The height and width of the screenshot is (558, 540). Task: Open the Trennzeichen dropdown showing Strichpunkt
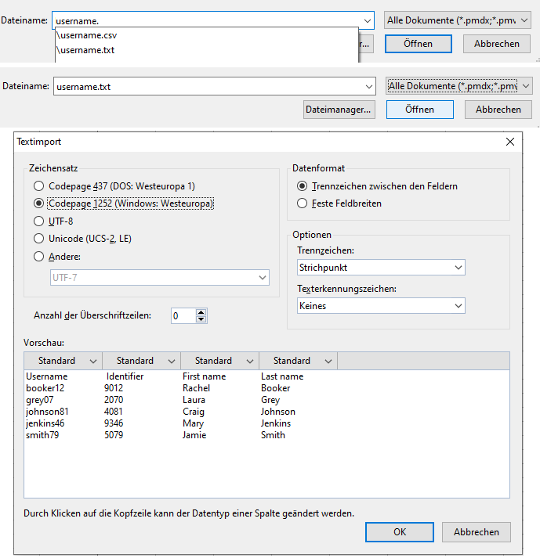coord(380,268)
